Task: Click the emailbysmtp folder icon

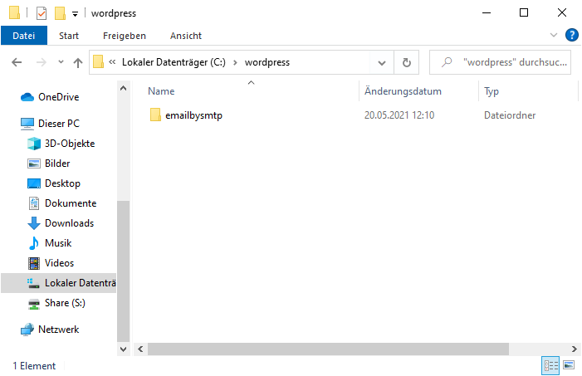Action: (x=155, y=115)
